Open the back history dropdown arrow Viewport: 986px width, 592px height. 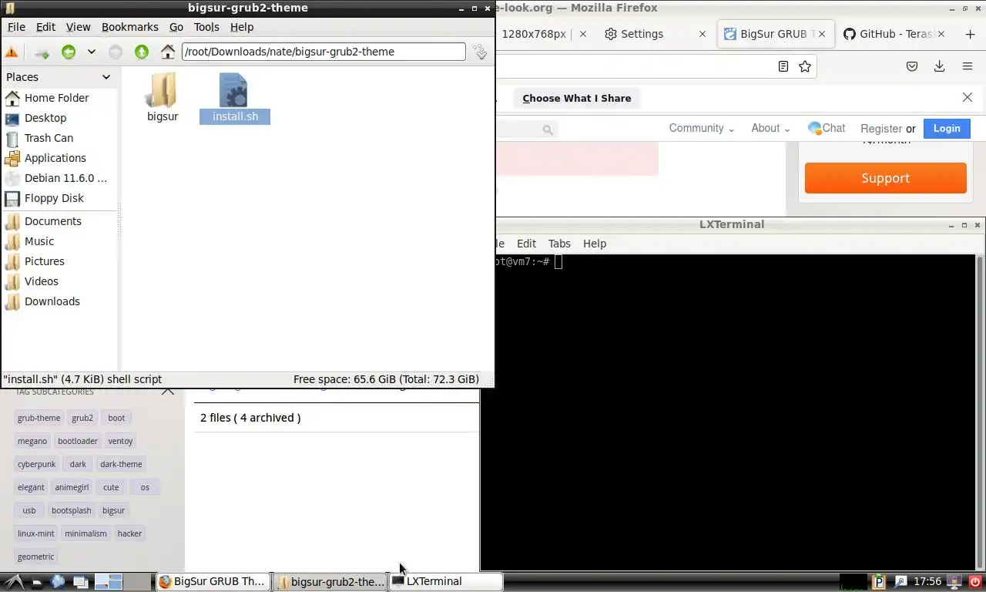pos(91,52)
